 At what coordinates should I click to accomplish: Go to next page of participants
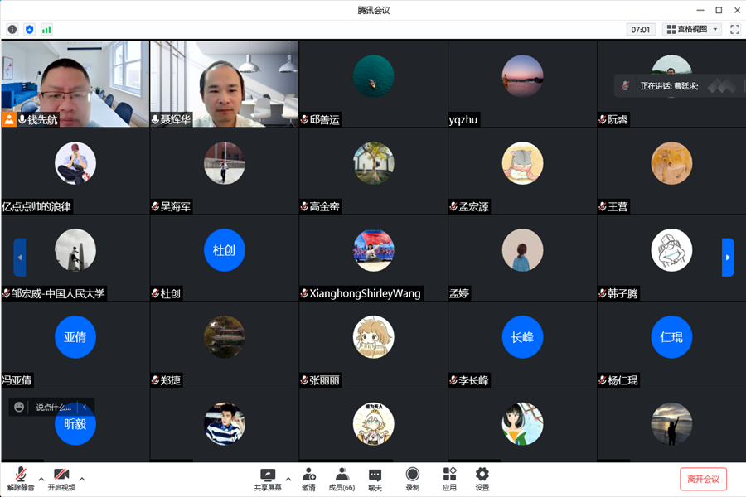coord(728,257)
